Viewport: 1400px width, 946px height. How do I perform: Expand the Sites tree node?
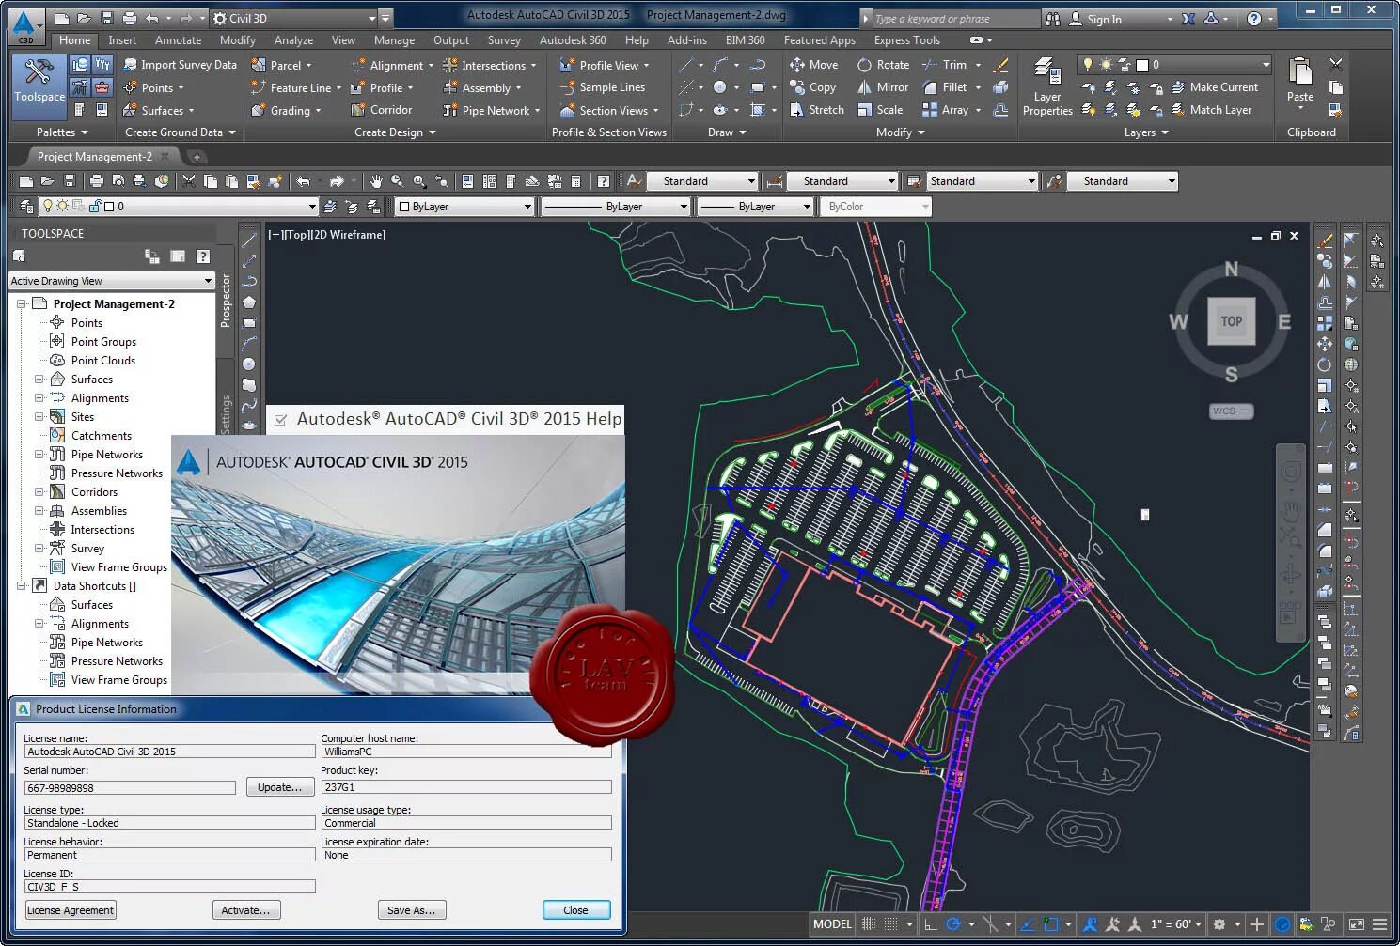coord(39,417)
